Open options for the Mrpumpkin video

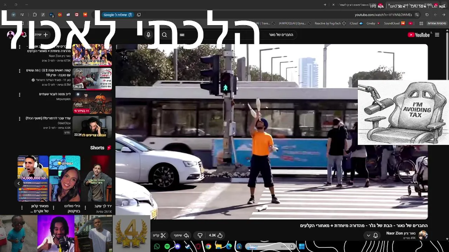point(19,94)
